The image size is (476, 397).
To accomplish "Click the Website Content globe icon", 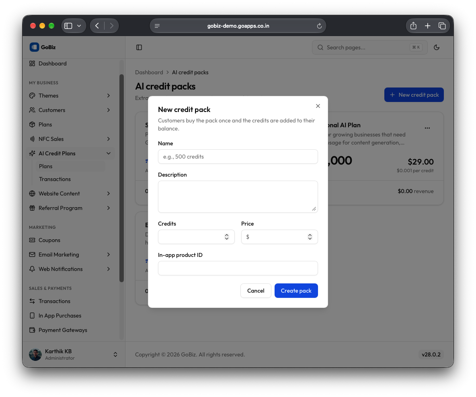I will pos(32,193).
